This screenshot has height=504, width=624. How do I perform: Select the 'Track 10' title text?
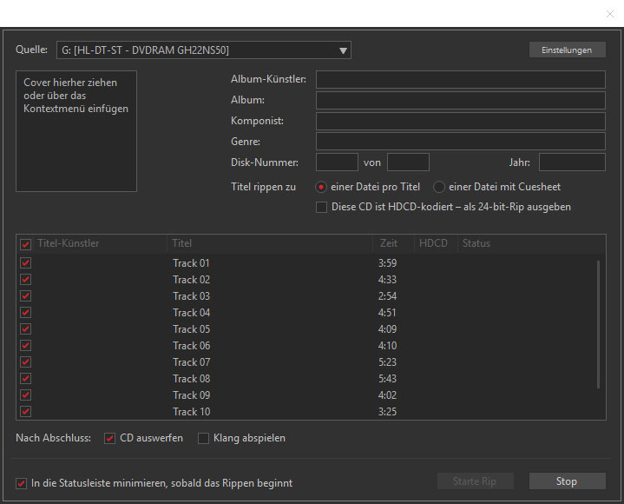click(191, 412)
